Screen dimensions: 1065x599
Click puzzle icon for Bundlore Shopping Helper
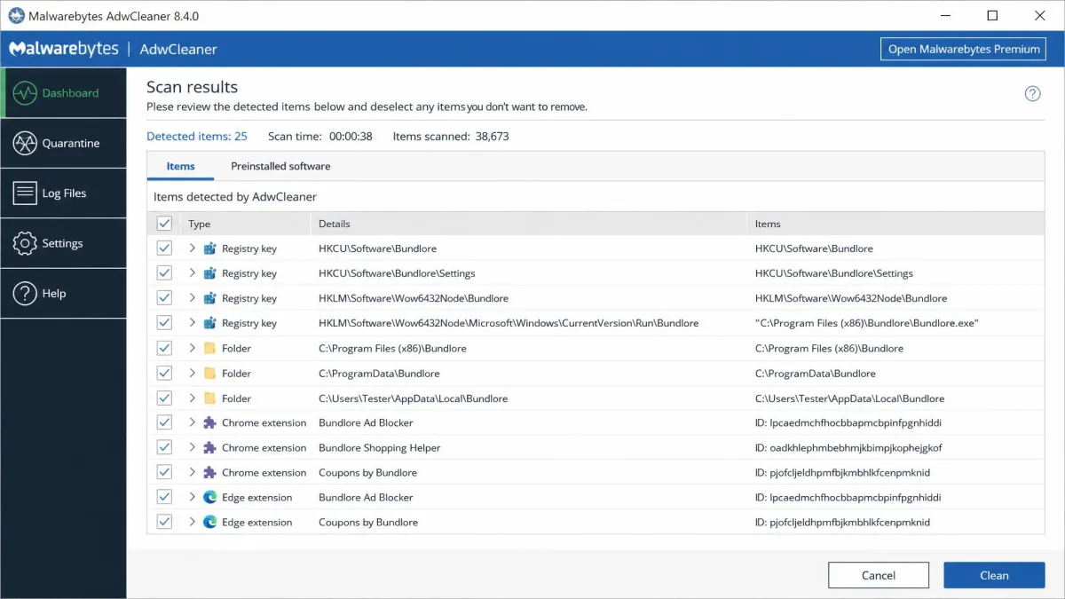pyautogui.click(x=210, y=447)
